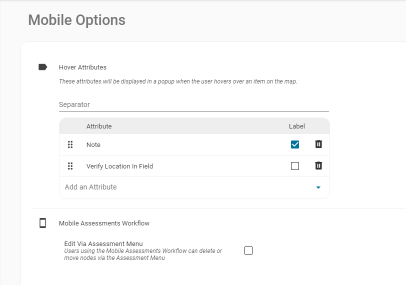The image size is (406, 285).
Task: Enable Edit Via Assessment Menu checkbox
Action: pos(248,250)
